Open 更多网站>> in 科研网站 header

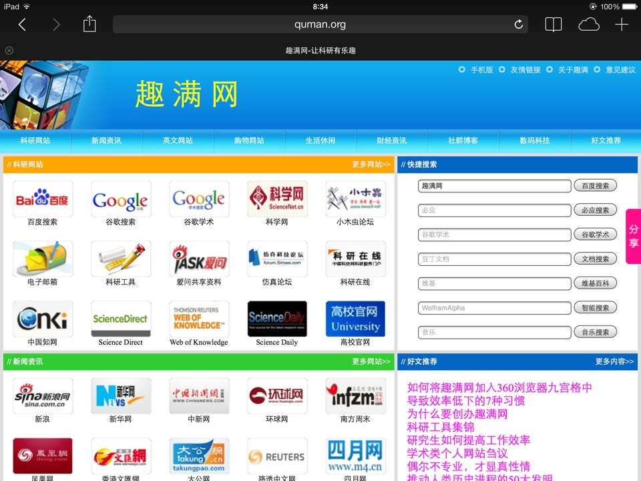click(371, 164)
